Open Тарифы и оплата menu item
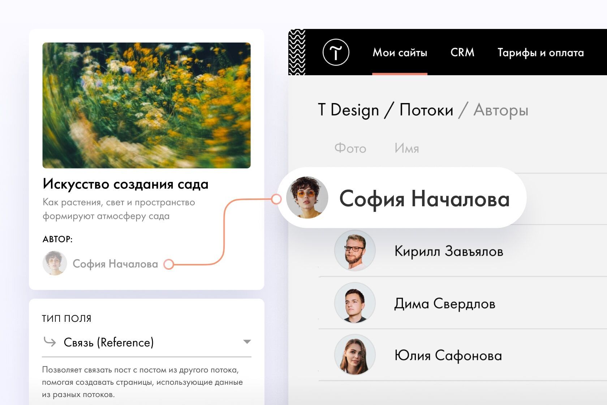 pos(541,53)
